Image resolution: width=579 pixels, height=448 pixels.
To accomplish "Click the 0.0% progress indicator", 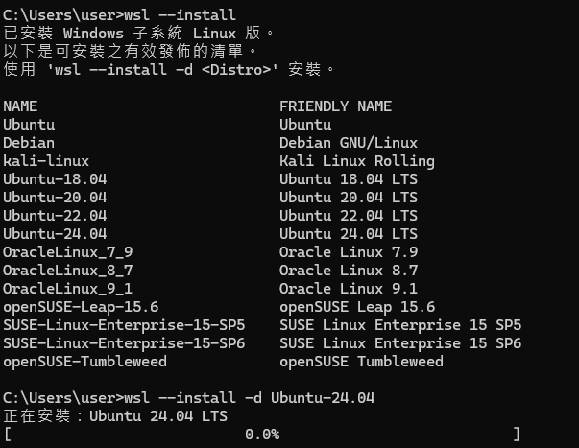I will click(262, 435).
